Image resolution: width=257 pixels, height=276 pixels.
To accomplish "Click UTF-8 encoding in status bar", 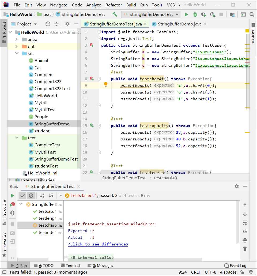I will [210, 272].
